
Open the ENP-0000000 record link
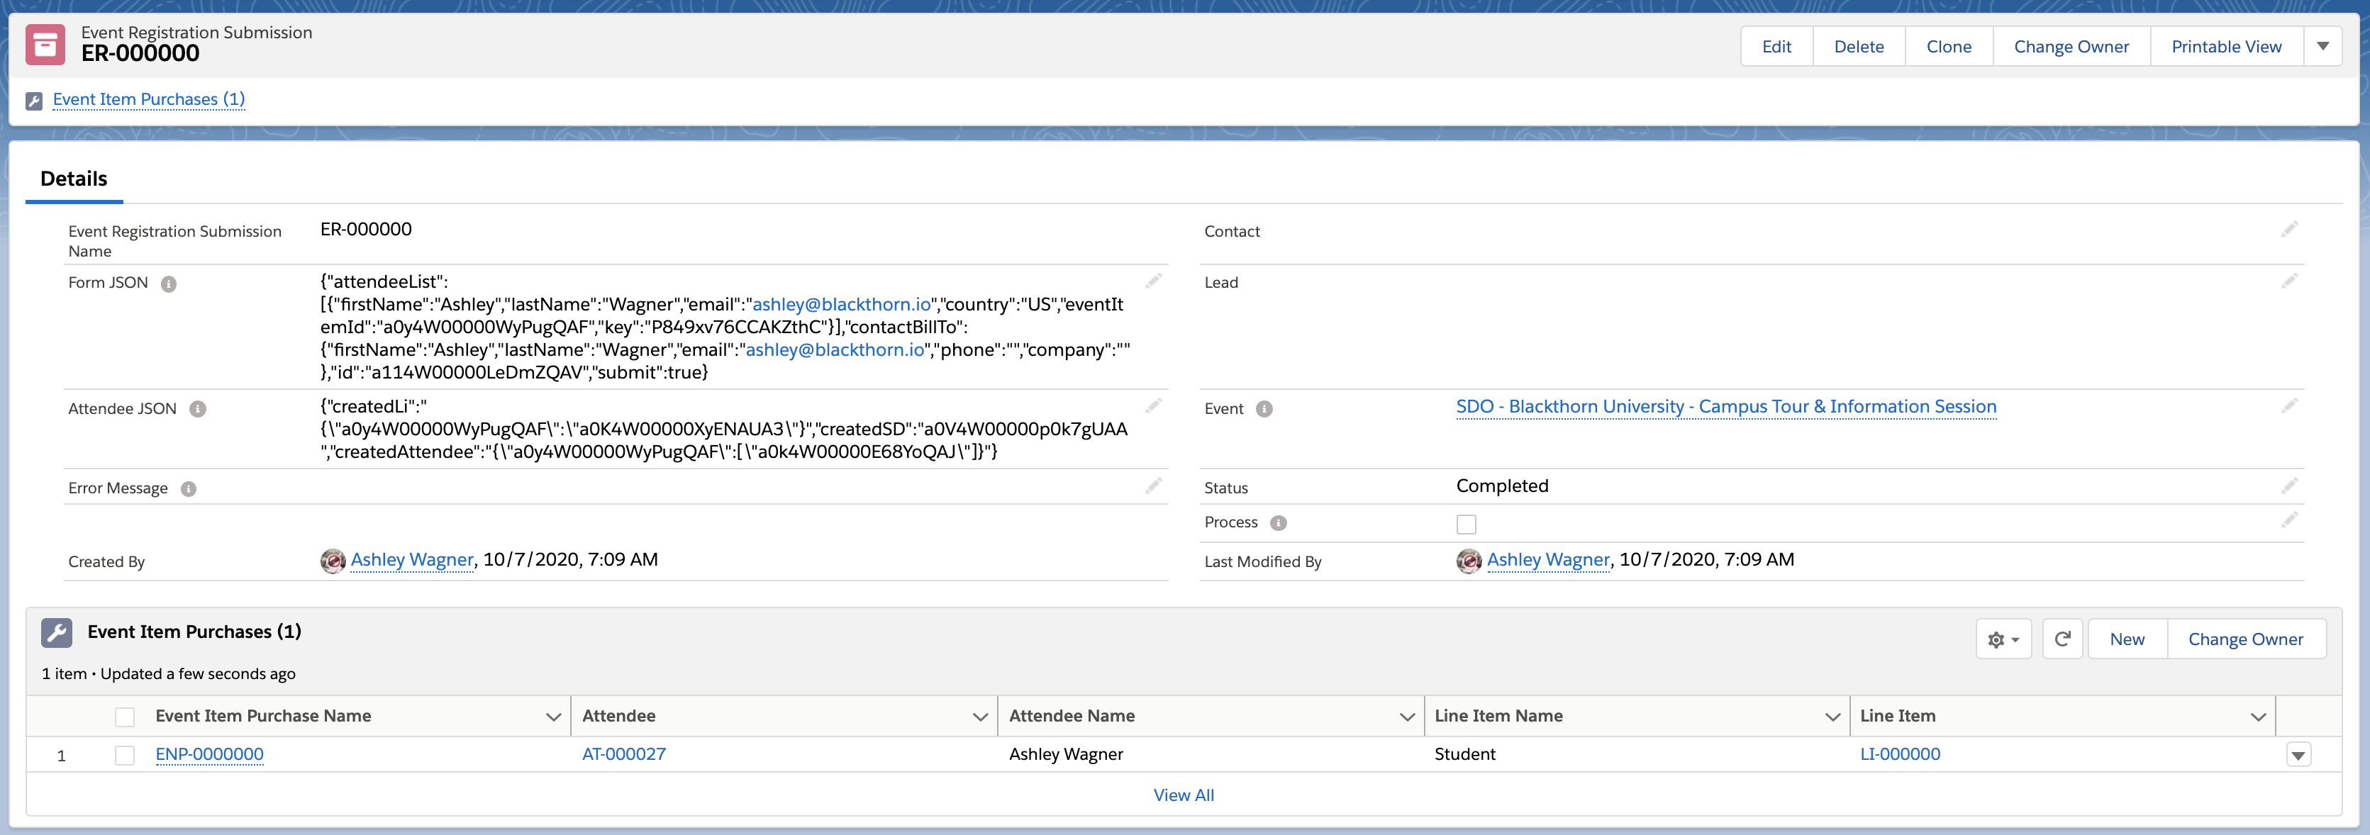(x=210, y=755)
